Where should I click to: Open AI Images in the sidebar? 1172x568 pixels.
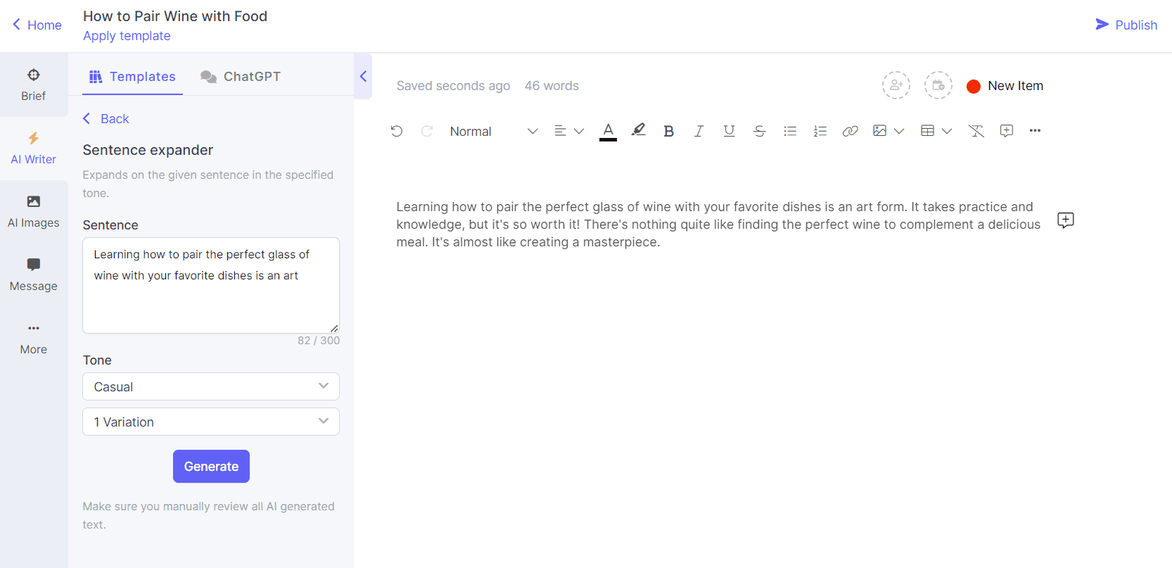33,212
